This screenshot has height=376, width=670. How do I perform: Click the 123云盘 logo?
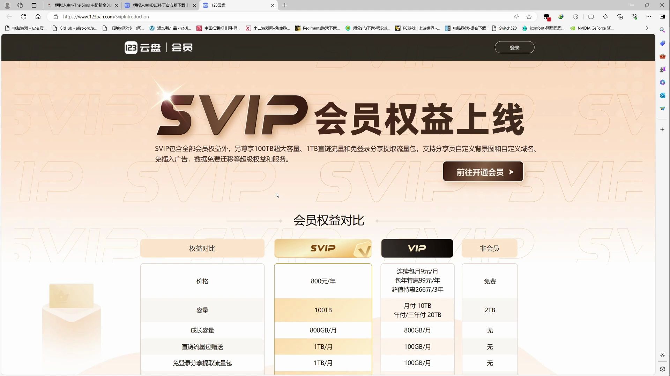[142, 47]
